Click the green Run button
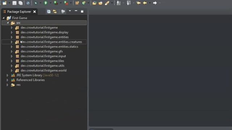232x130 pixels. [46, 3]
